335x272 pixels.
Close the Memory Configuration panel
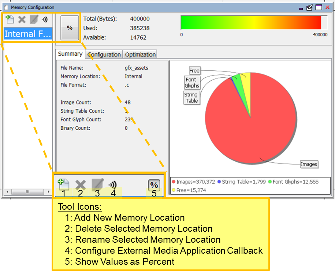[x=328, y=7]
